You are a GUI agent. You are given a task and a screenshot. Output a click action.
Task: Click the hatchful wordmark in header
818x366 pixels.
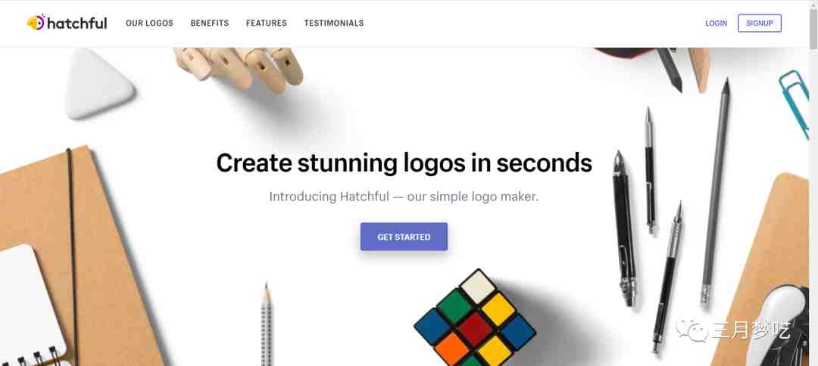[77, 23]
